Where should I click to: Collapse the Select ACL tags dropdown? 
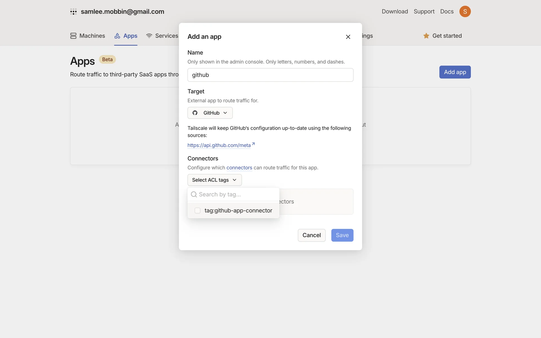214,180
